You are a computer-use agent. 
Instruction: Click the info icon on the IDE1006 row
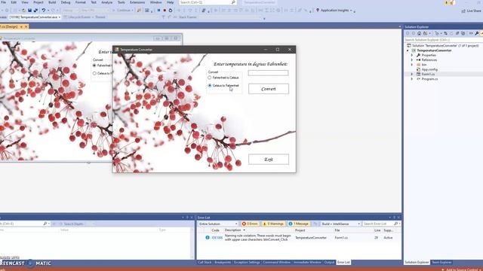coord(208,238)
